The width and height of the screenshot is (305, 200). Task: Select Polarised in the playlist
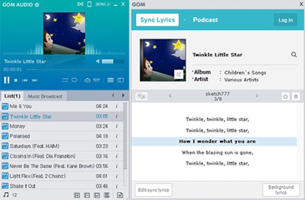pos(62,136)
